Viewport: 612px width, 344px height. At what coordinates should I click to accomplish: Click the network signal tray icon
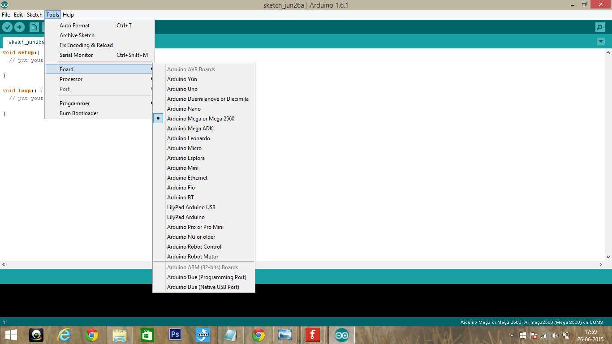pos(544,335)
